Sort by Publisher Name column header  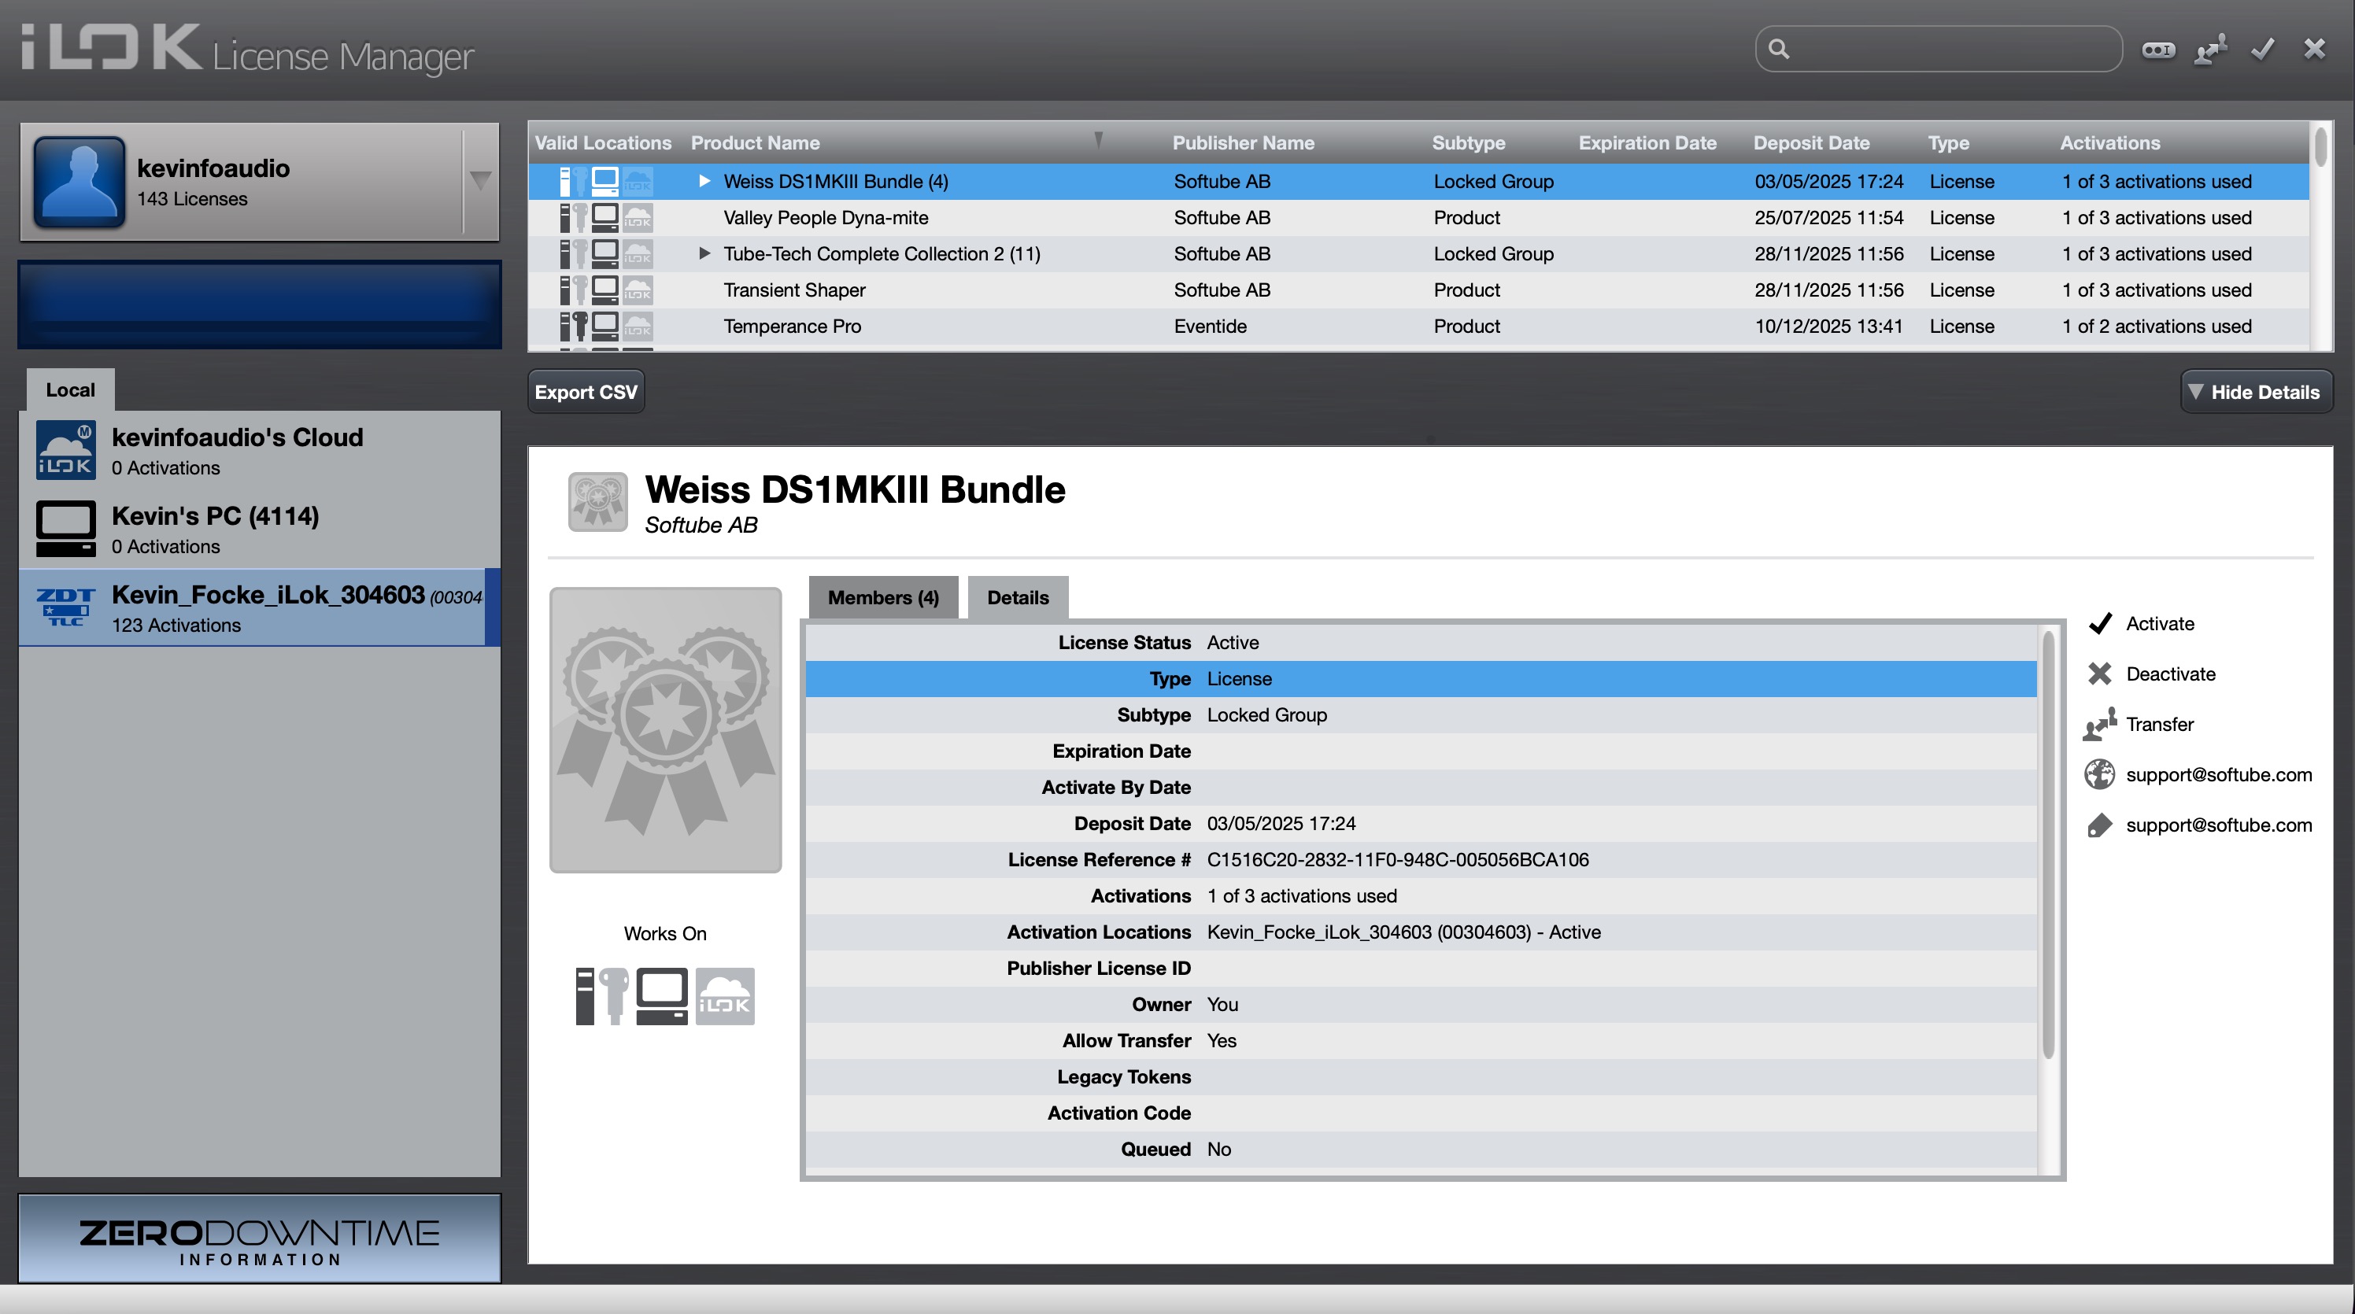(x=1244, y=142)
